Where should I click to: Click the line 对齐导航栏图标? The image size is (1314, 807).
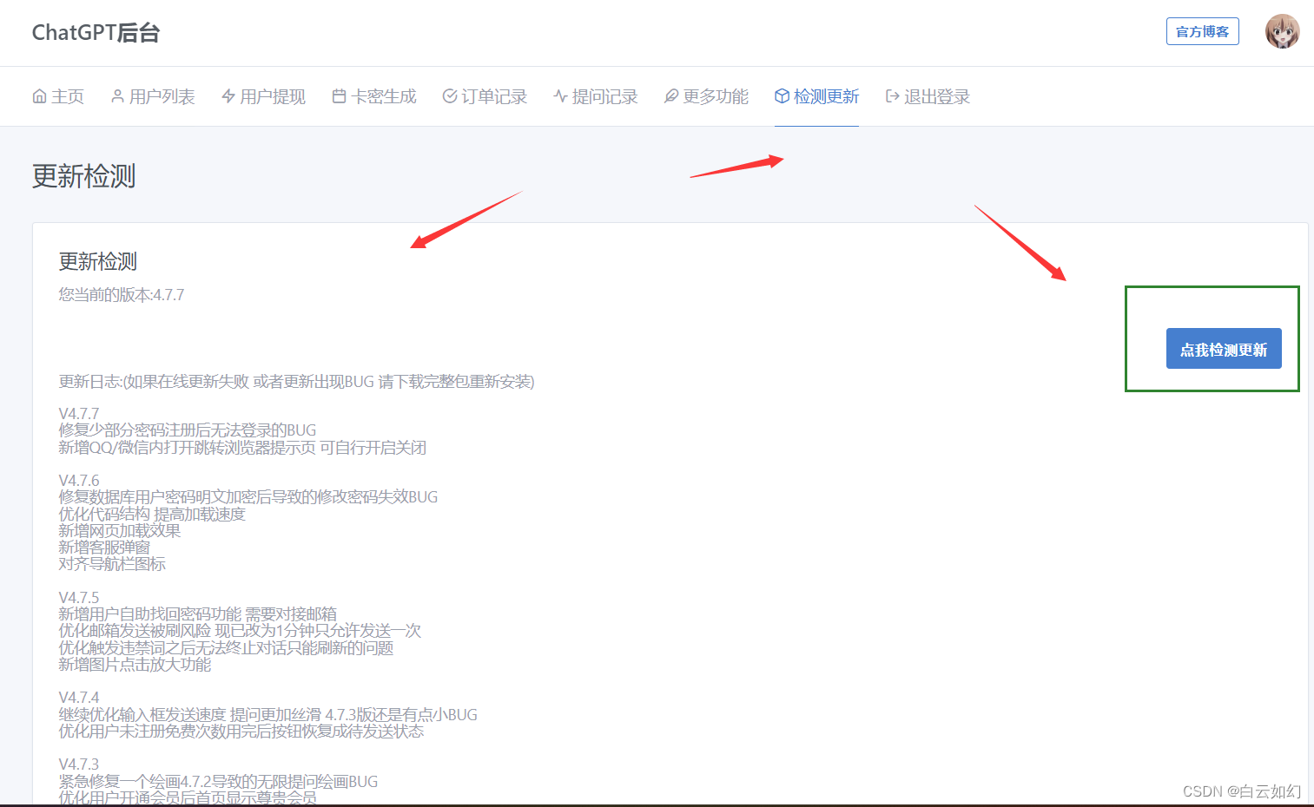(x=112, y=564)
